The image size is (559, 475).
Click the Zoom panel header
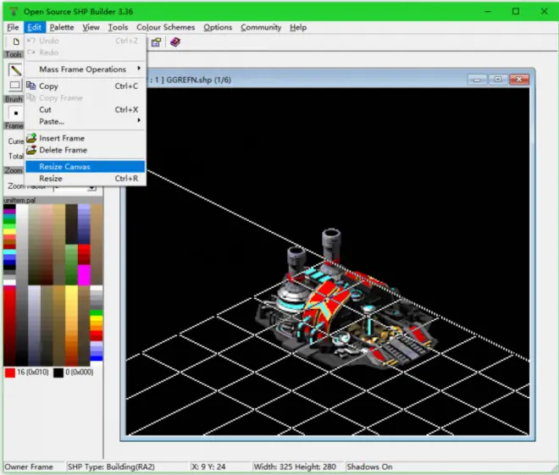14,171
